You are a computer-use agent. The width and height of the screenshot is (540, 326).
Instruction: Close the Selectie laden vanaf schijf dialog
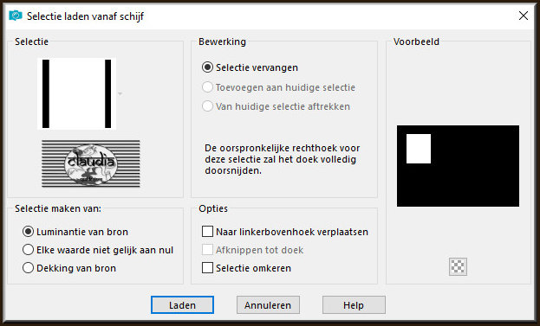click(x=524, y=16)
